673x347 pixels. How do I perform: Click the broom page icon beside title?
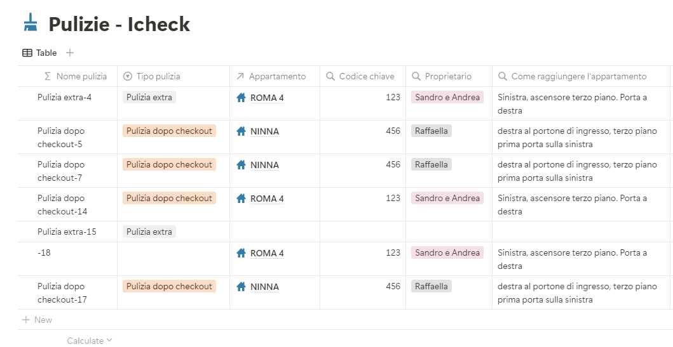30,23
